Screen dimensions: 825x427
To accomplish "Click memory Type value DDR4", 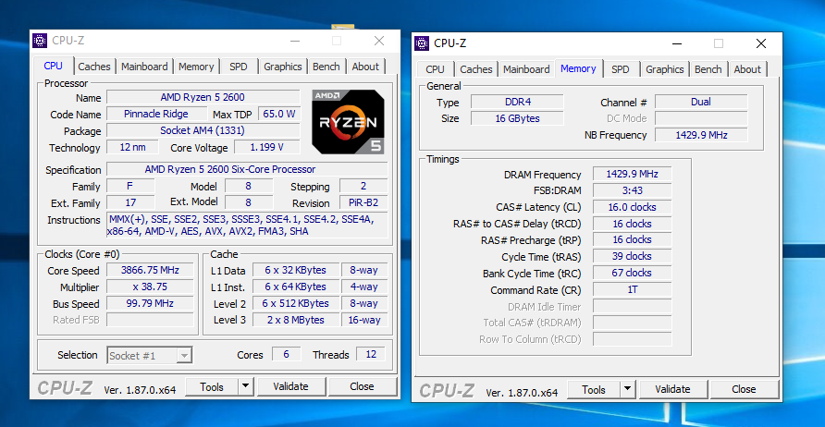I will coord(517,102).
